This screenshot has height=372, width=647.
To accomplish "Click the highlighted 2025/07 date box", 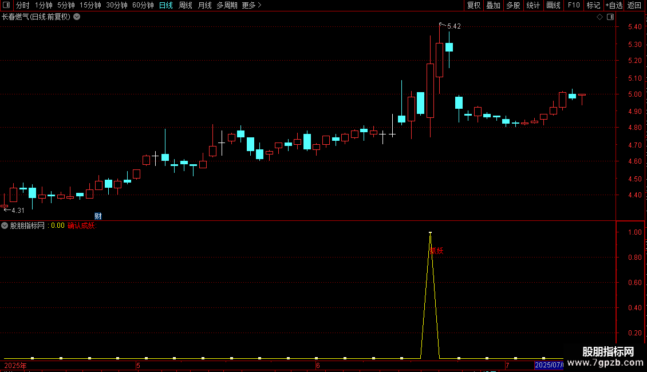I will (x=549, y=365).
